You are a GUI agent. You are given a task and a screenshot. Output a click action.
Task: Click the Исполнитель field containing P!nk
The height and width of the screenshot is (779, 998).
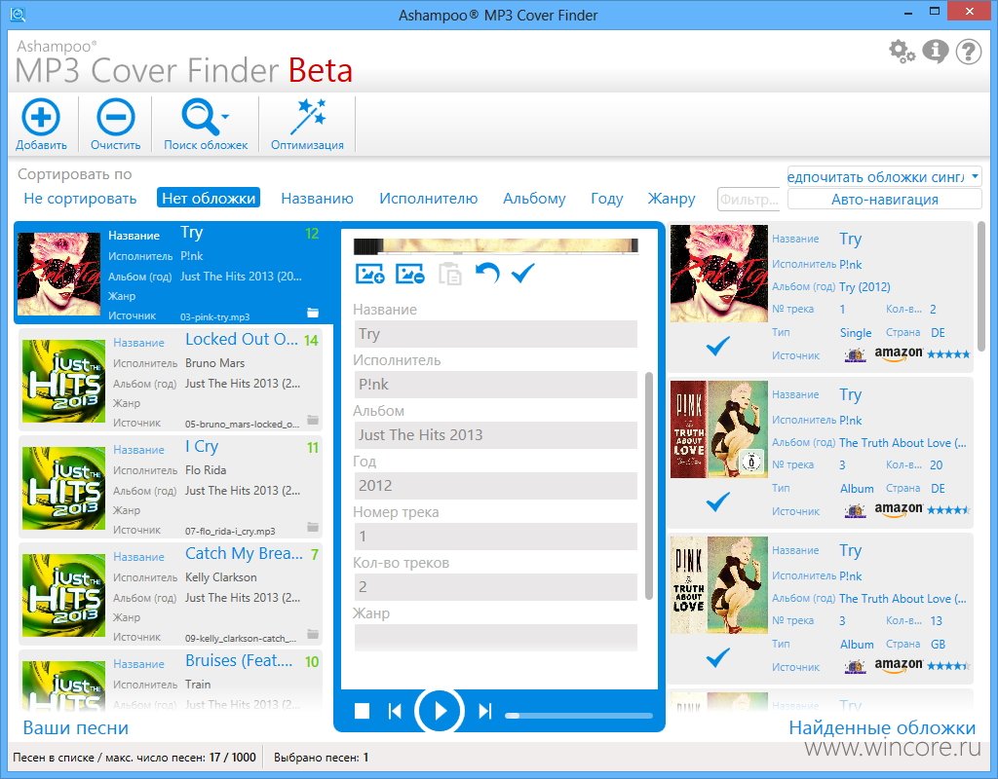coord(496,384)
